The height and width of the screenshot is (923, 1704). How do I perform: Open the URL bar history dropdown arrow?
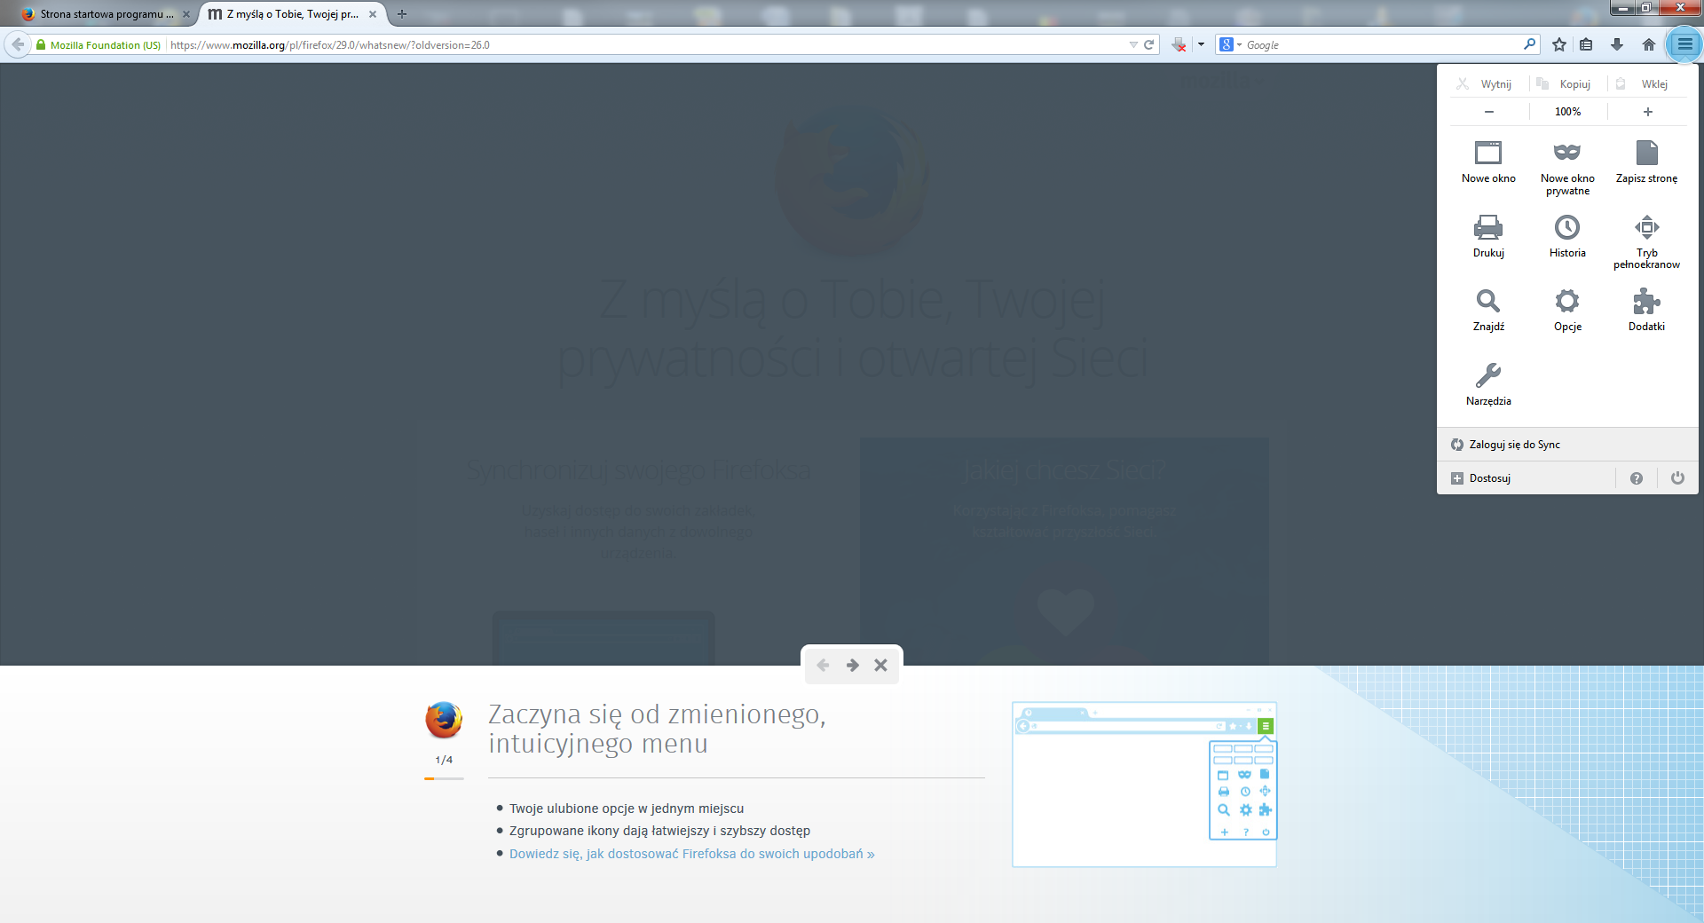coord(1133,44)
